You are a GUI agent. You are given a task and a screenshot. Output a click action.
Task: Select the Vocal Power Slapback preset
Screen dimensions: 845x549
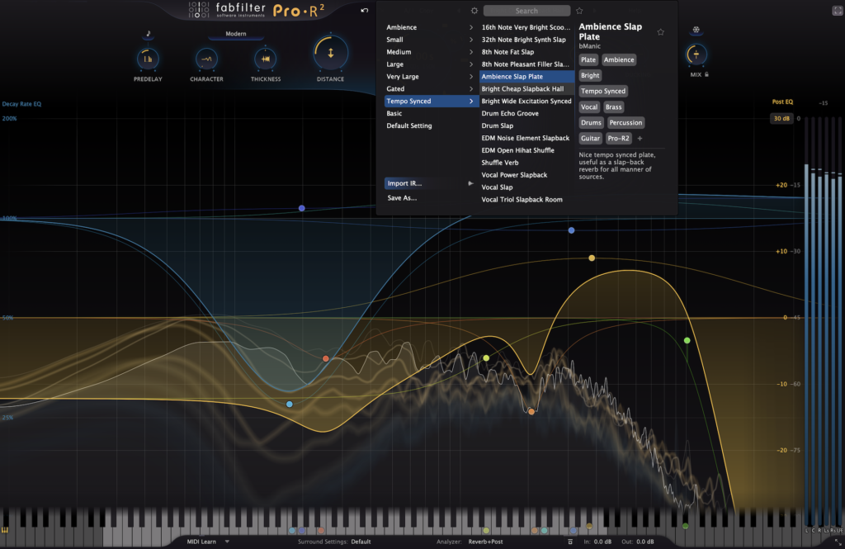[514, 175]
